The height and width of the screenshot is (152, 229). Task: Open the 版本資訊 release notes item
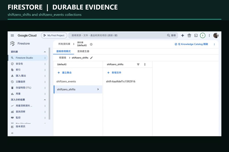click(20, 127)
